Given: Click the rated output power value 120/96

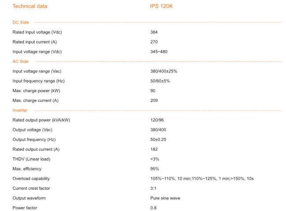Looking at the screenshot, I should coord(157,120).
